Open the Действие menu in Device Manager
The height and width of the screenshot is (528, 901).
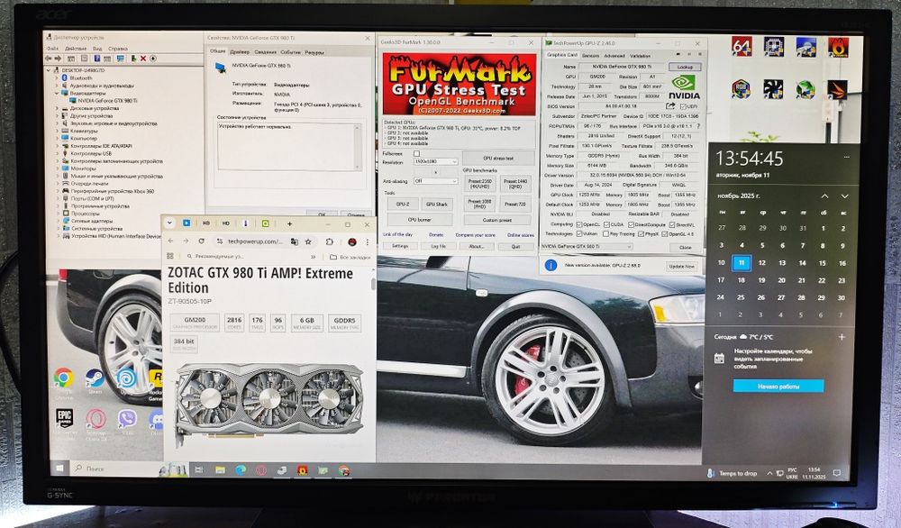[x=76, y=49]
